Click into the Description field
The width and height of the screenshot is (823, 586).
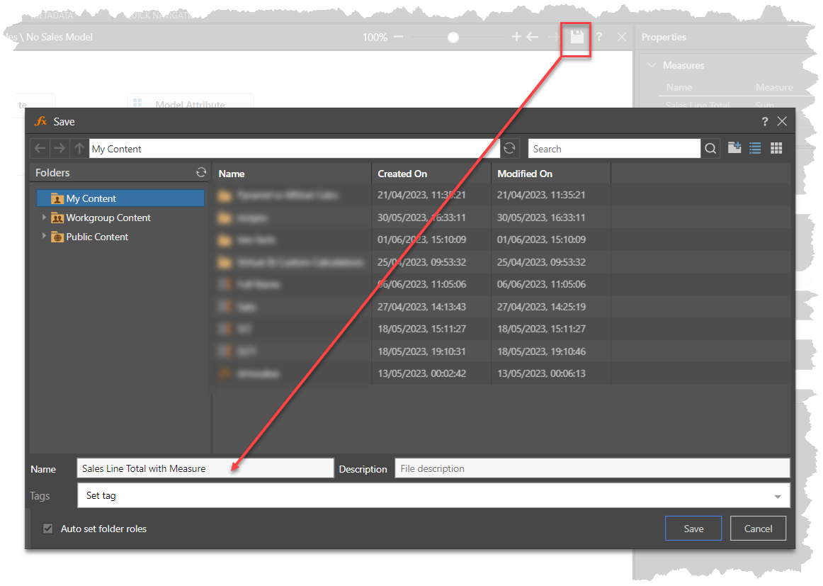point(591,468)
